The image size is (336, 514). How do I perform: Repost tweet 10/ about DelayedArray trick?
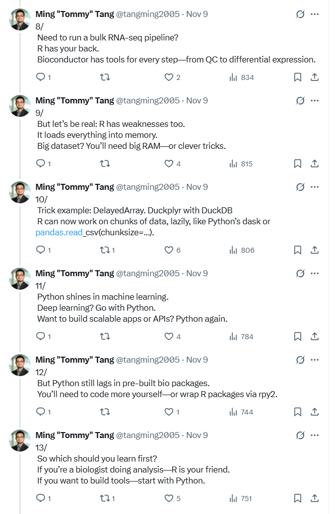(105, 250)
